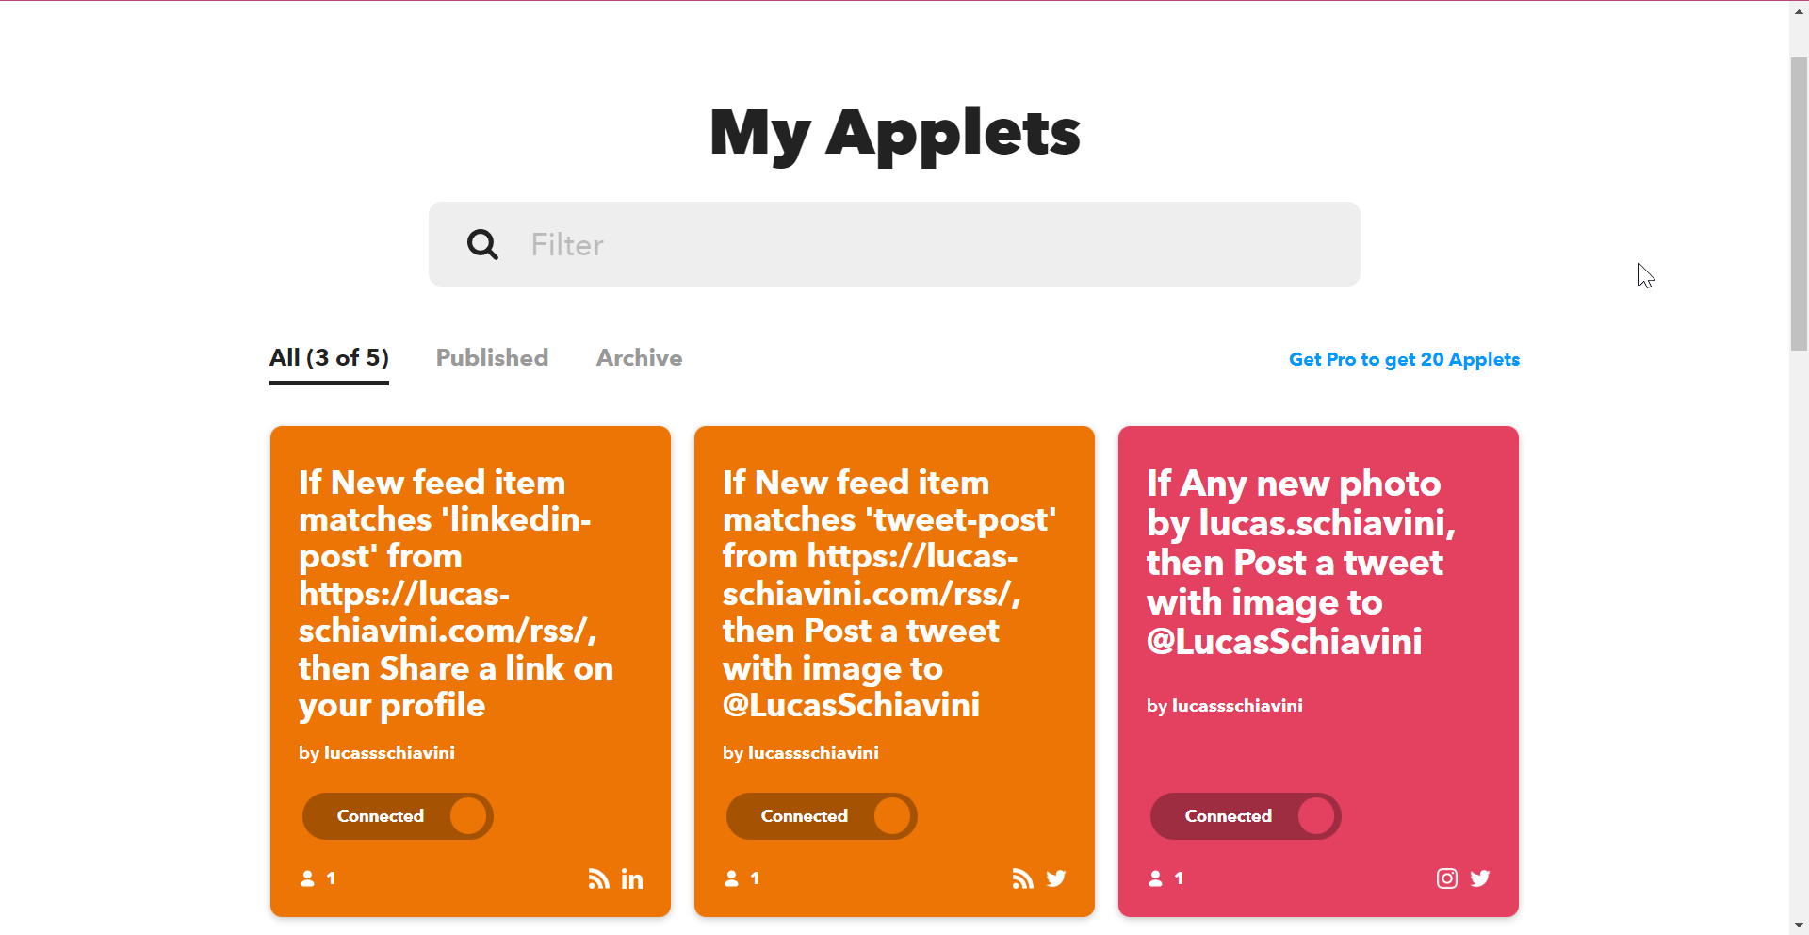Click the scrollbar down arrow
This screenshot has width=1809, height=935.
tap(1799, 926)
